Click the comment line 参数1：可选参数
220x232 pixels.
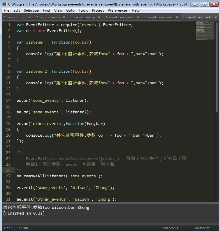pyautogui.click(x=70, y=164)
